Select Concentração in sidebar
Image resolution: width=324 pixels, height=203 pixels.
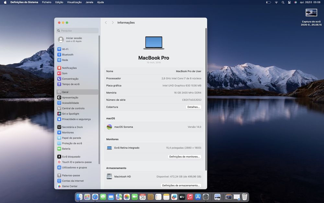coord(77,79)
